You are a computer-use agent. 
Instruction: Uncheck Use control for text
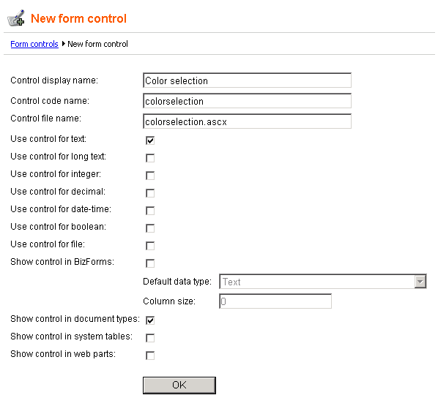(150, 140)
